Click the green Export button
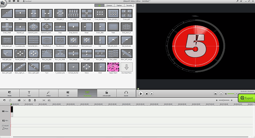Image resolution: width=255 pixels, height=138 pixels. click(246, 98)
